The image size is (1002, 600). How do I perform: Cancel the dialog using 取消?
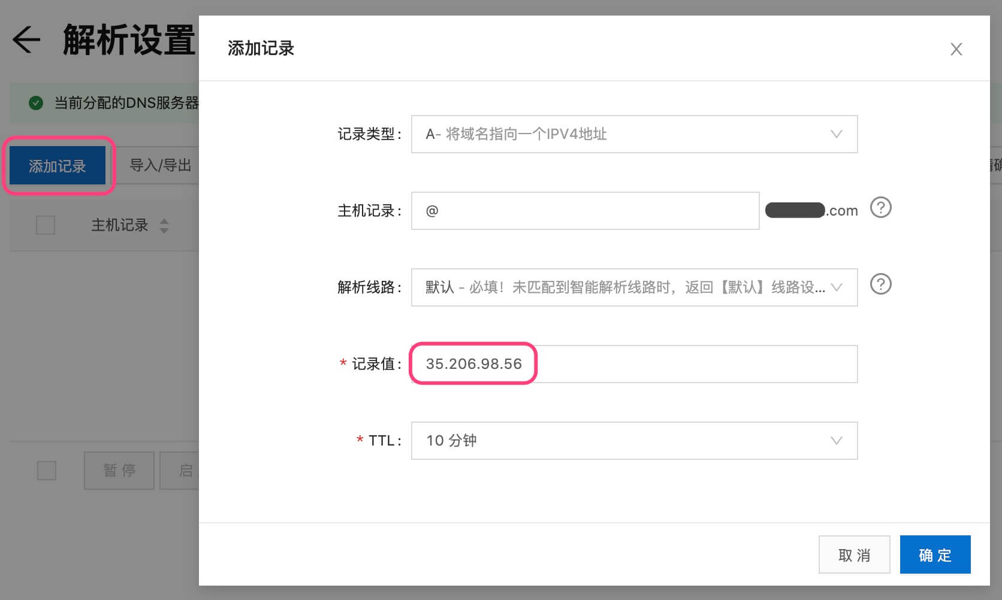click(x=854, y=554)
